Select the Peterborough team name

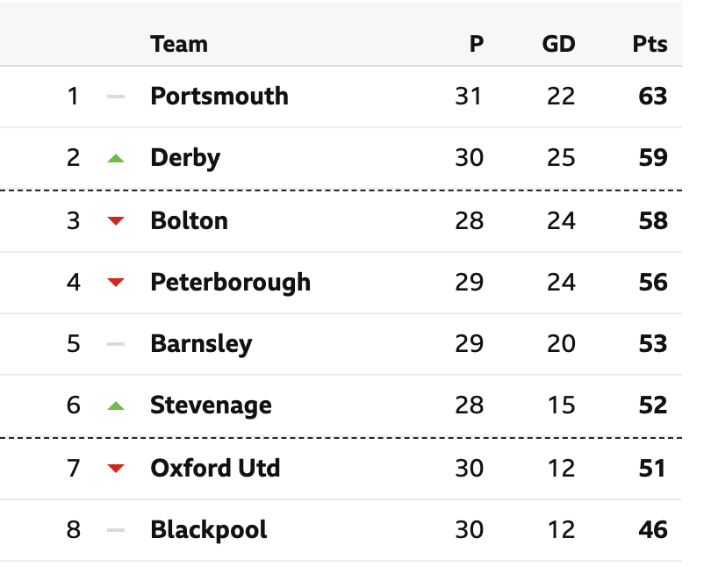coord(230,283)
